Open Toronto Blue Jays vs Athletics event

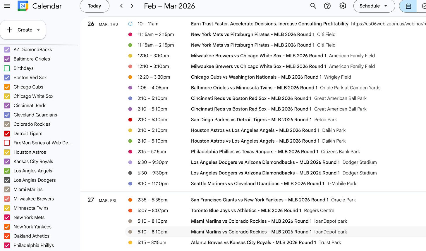tap(246, 211)
